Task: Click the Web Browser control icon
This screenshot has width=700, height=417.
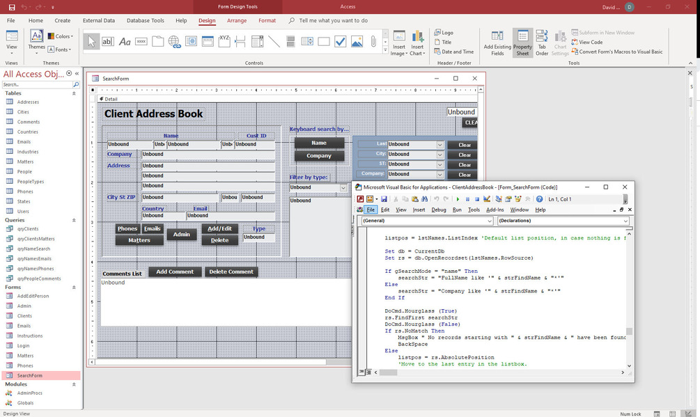Action: pyautogui.click(x=191, y=42)
